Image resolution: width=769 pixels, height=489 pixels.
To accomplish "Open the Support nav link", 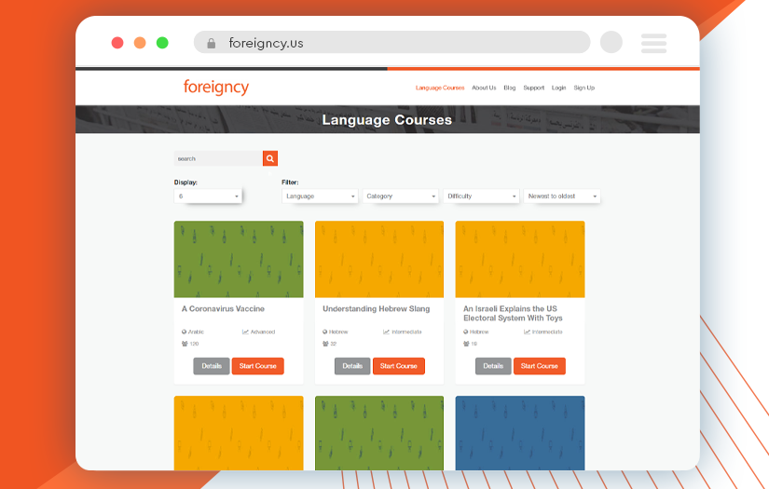I will point(533,88).
